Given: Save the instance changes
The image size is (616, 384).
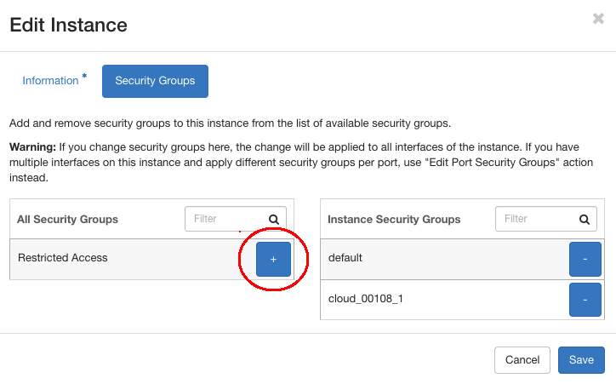Looking at the screenshot, I should tap(581, 360).
